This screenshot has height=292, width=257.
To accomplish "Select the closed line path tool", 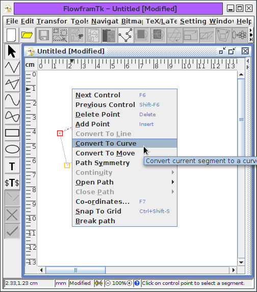I will 12,84.
